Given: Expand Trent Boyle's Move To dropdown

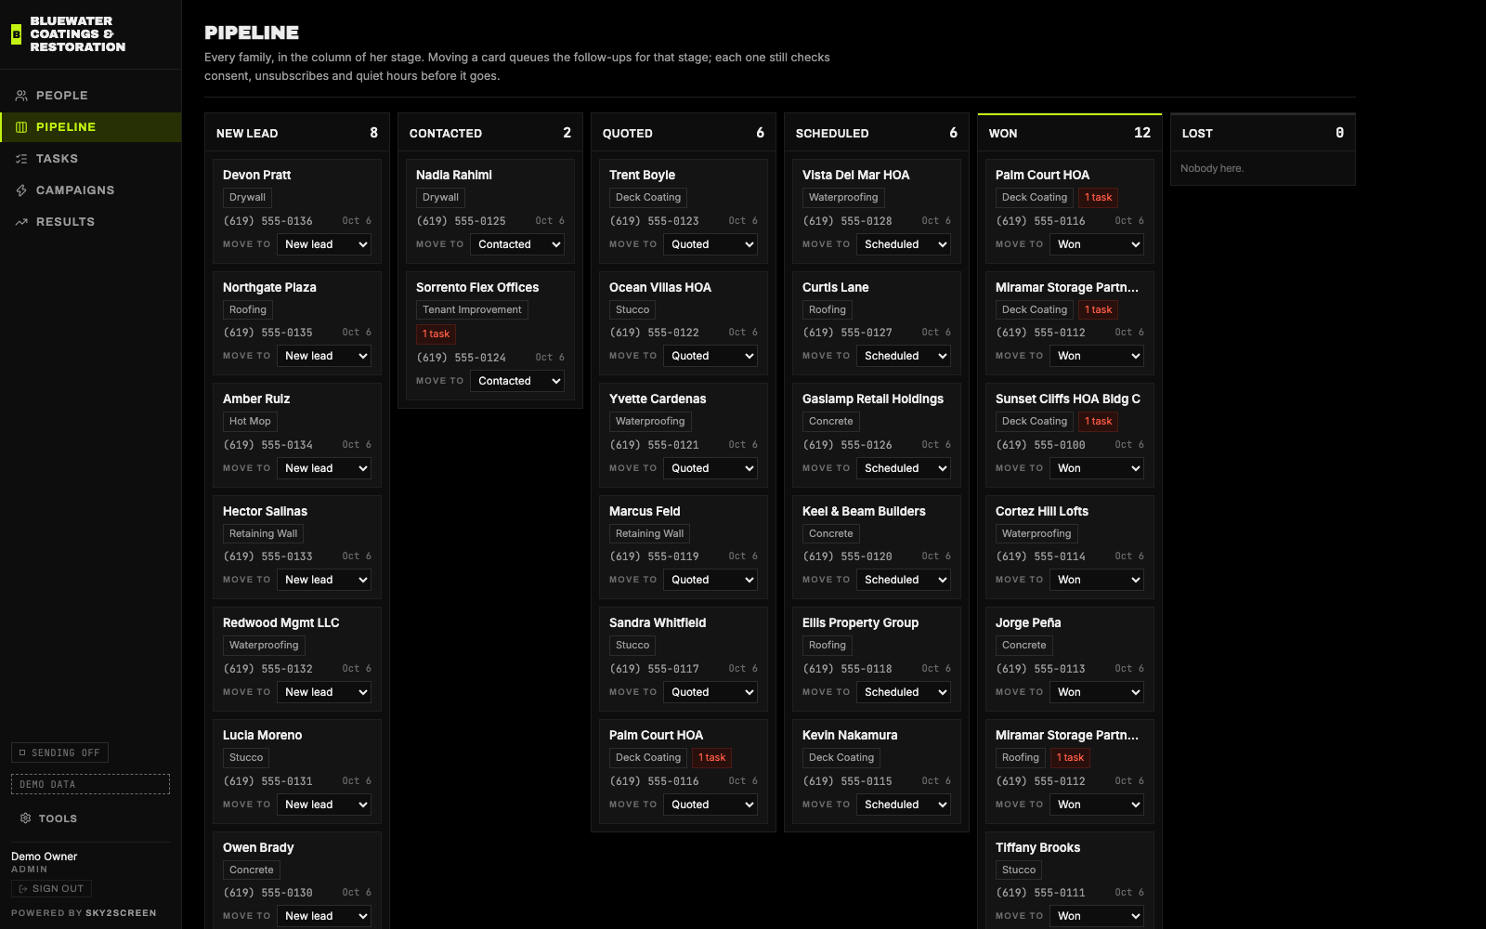Looking at the screenshot, I should point(710,244).
